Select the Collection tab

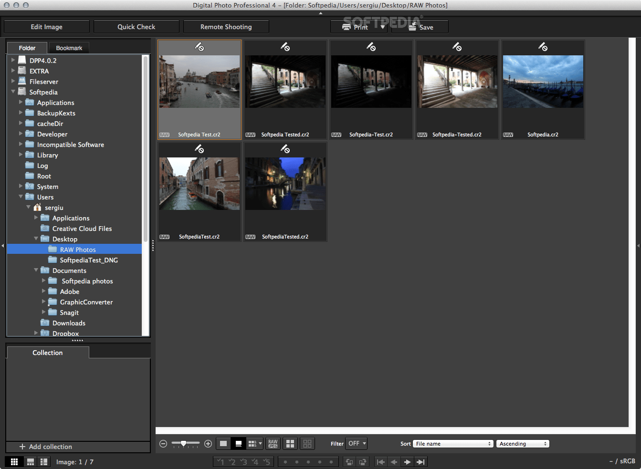pos(47,353)
